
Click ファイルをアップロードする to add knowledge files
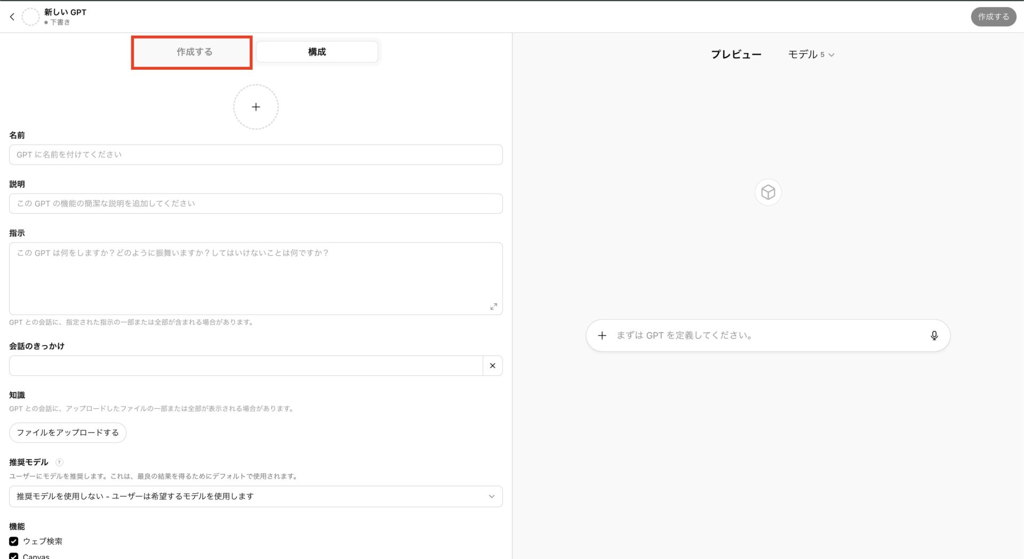click(x=67, y=433)
